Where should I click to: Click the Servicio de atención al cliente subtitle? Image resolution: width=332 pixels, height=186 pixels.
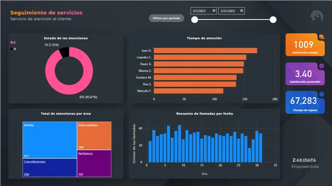tap(40, 19)
